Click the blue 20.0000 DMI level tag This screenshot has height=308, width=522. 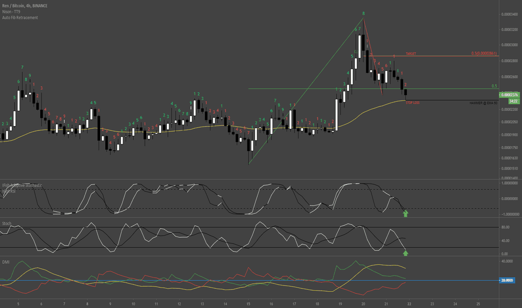tap(507, 281)
